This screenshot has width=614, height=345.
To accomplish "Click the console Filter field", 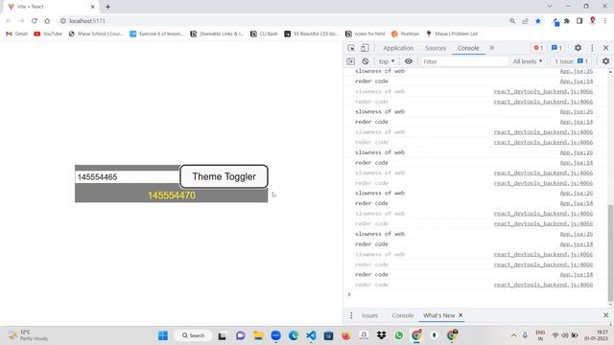I will pyautogui.click(x=464, y=61).
